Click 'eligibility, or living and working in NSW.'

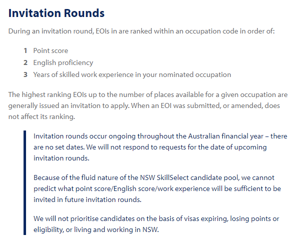(x=96, y=229)
